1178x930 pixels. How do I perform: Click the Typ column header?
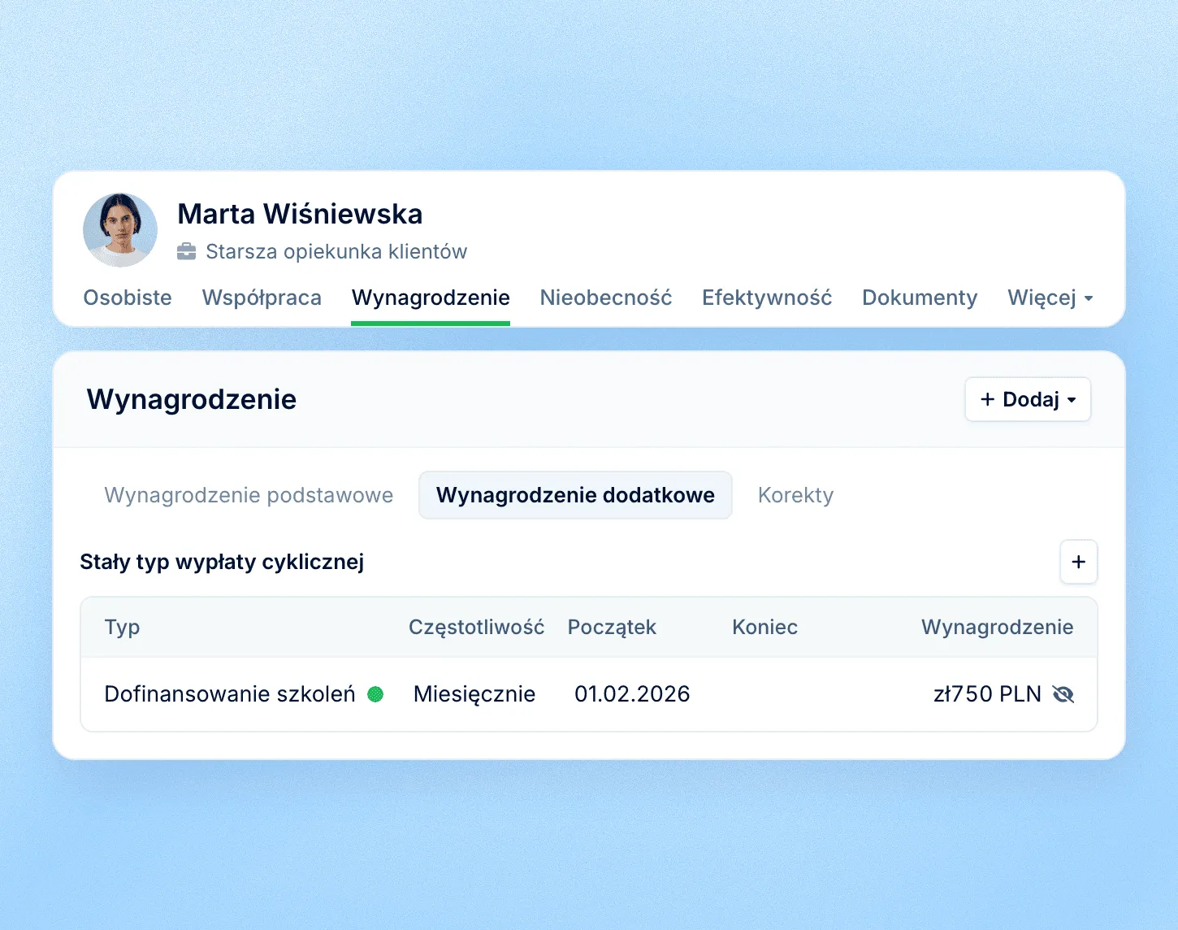click(122, 627)
